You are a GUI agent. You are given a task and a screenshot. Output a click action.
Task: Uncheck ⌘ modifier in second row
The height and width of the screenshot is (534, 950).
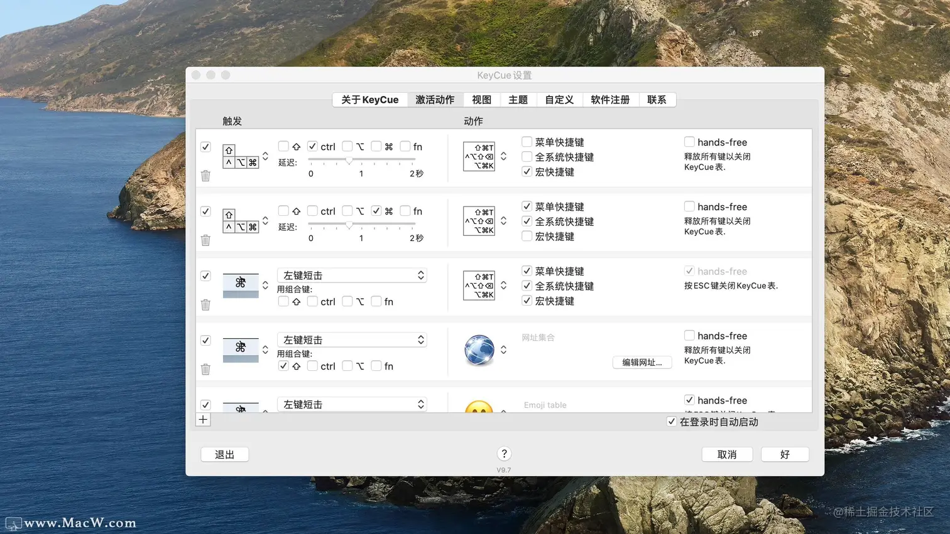376,211
